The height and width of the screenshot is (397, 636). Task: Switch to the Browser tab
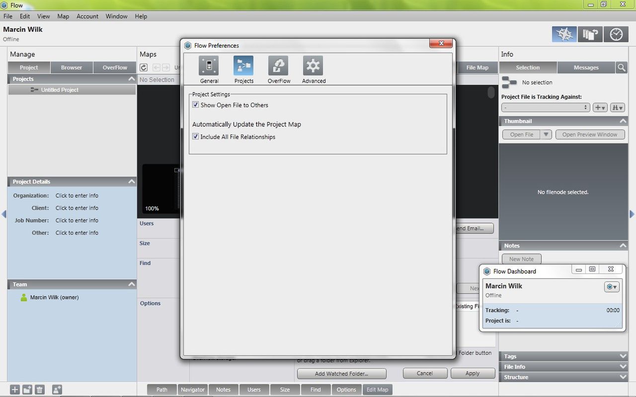click(x=72, y=67)
